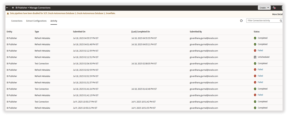Click the BI Publisher > Manage Connections breadcrumb

click(x=33, y=8)
